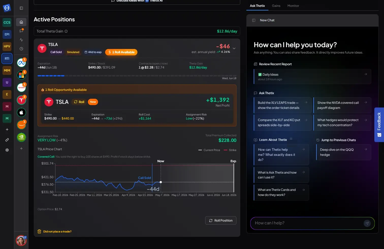
Task: Click the expiration progress bar
Action: 137,76
